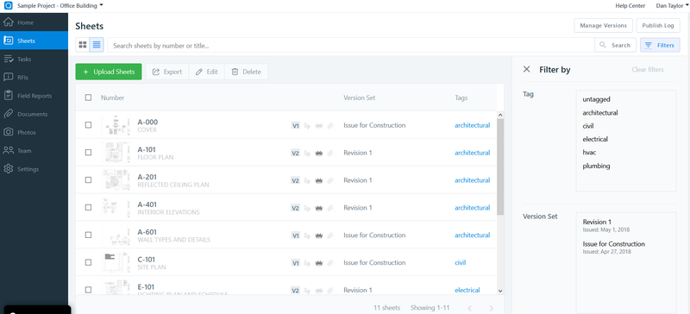Open the Help Center link
Image resolution: width=690 pixels, height=314 pixels.
coord(630,6)
